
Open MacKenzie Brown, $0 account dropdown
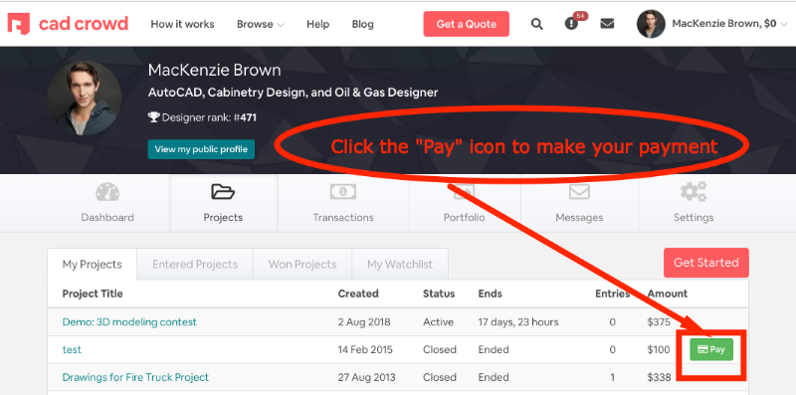[729, 24]
